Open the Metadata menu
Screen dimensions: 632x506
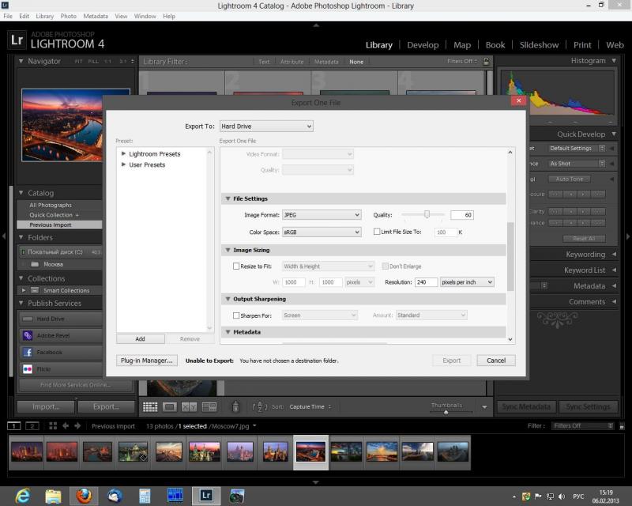point(96,16)
